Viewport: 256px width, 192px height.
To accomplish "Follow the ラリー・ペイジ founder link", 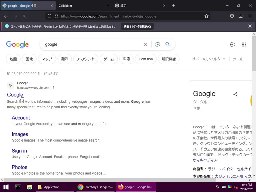I will [220, 169].
